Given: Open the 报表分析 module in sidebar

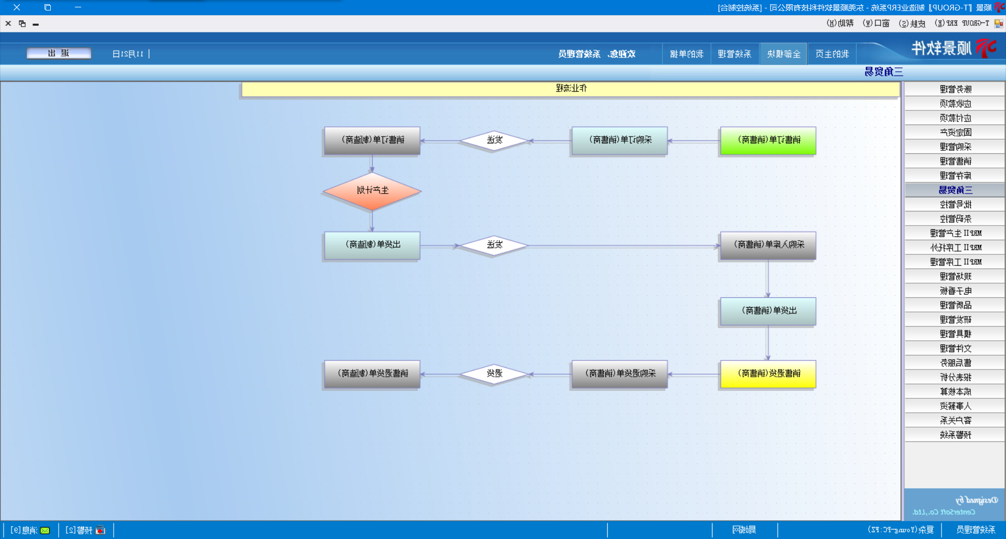Looking at the screenshot, I should (955, 377).
